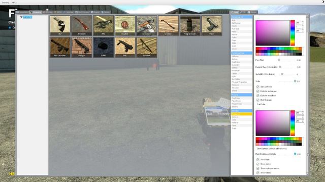Collapse the Posing tool category
Screen dimensions: 325x182
(242, 95)
